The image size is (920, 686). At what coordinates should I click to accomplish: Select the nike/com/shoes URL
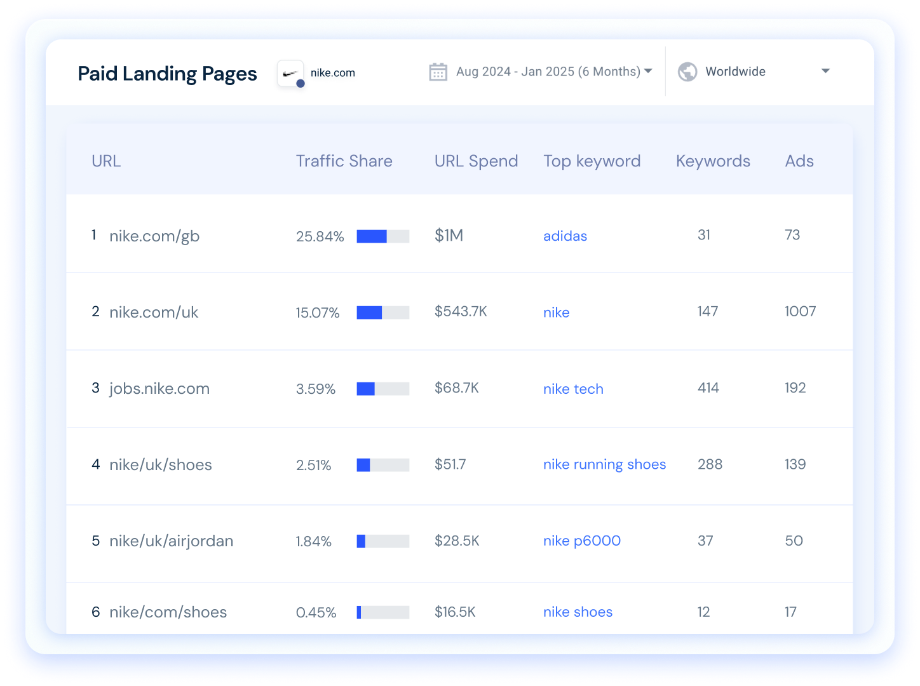tap(168, 612)
